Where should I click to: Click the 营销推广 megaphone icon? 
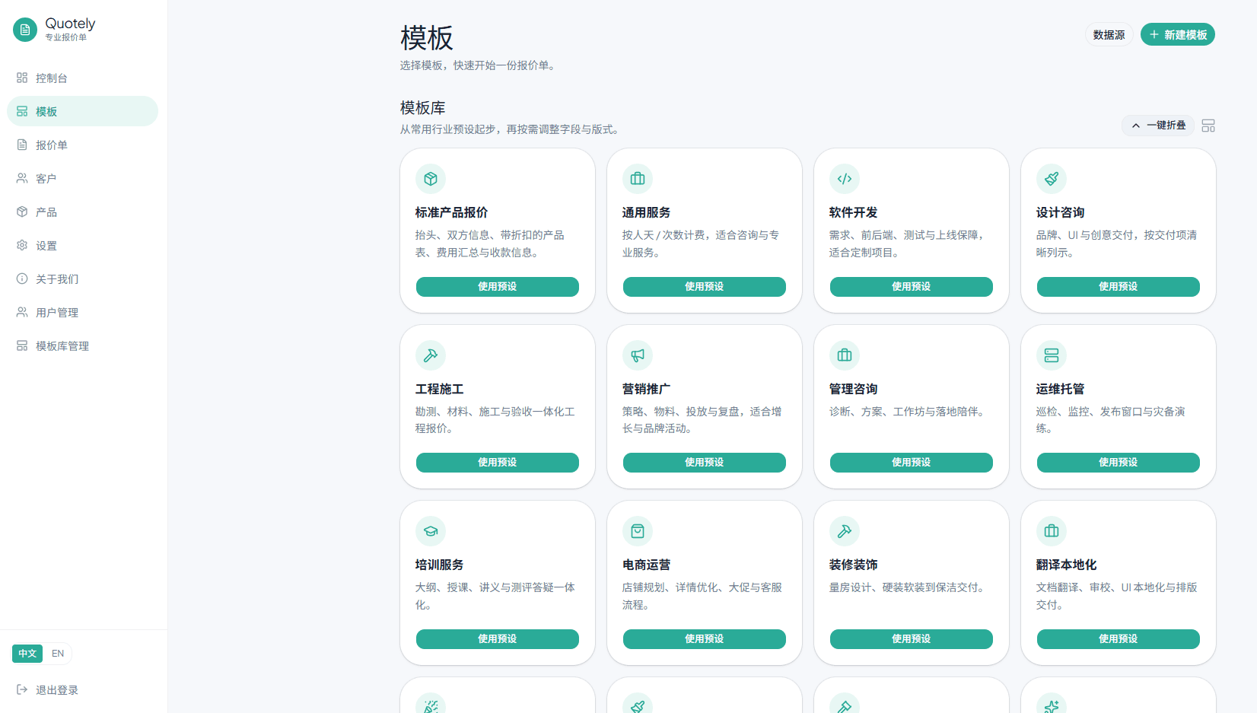pos(638,355)
